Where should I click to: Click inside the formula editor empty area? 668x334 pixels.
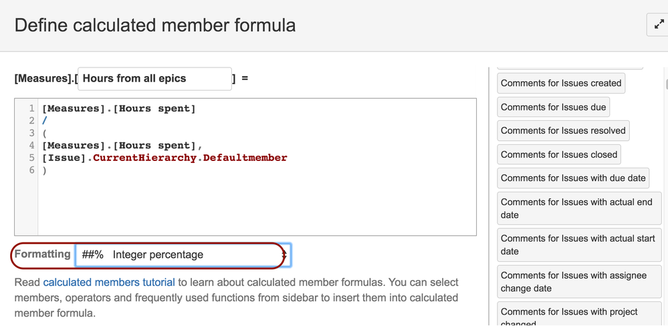point(255,204)
